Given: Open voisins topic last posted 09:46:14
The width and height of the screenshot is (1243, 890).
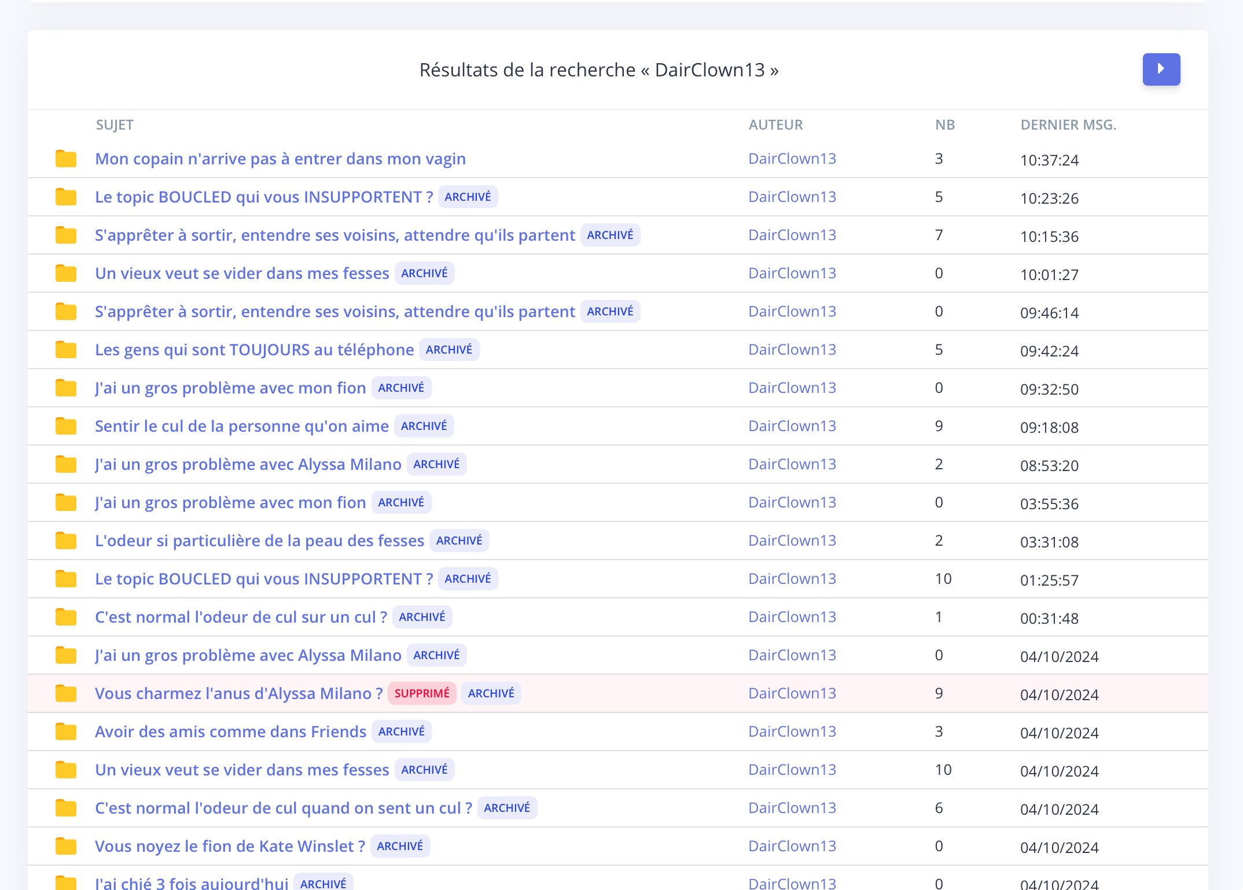Looking at the screenshot, I should point(335,311).
